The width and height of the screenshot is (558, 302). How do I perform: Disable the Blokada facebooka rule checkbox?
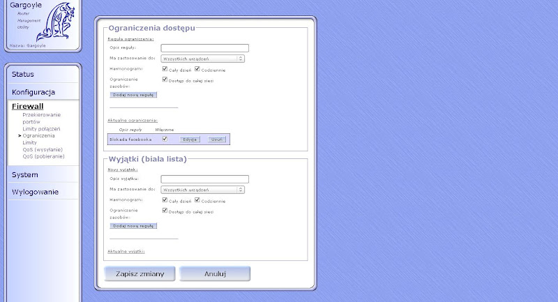coord(165,139)
